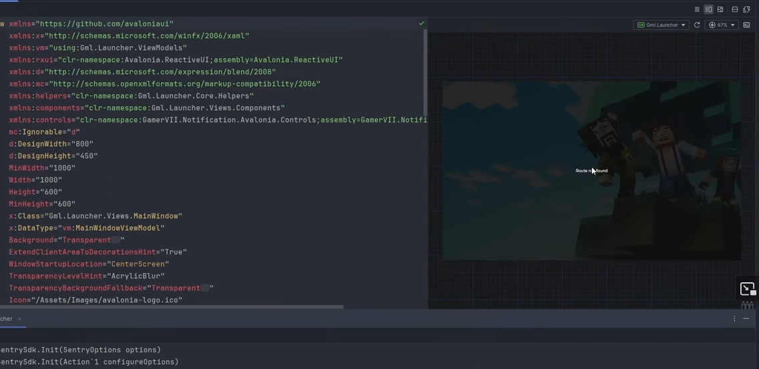Viewport: 759px width, 369px height.
Task: Open the previewer console icon
Action: [746, 25]
